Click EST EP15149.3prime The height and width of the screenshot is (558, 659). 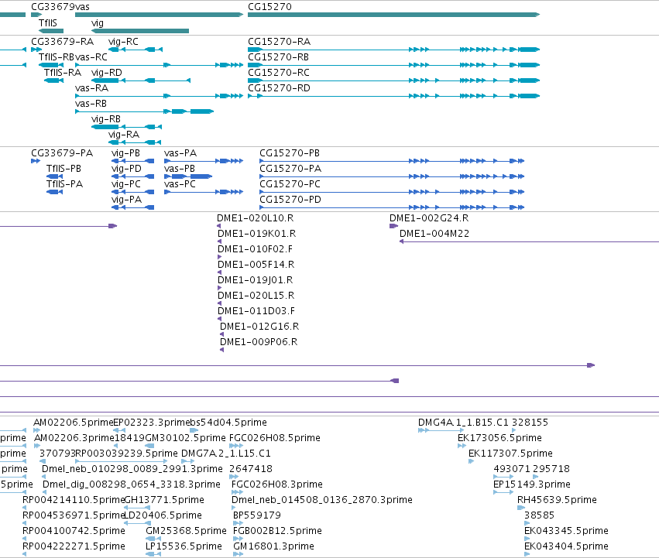point(532,484)
